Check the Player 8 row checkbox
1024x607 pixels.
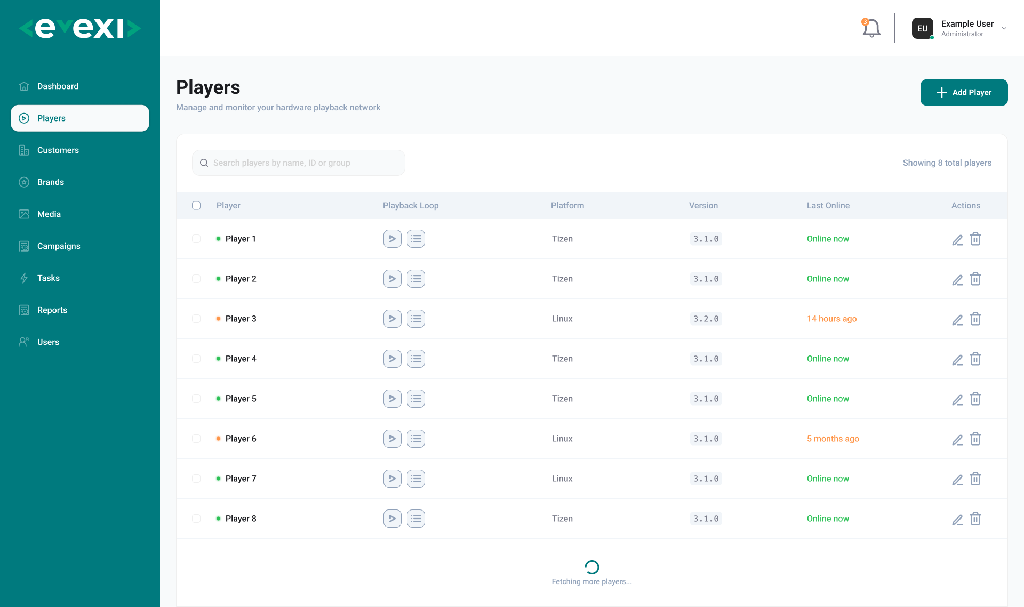(196, 519)
